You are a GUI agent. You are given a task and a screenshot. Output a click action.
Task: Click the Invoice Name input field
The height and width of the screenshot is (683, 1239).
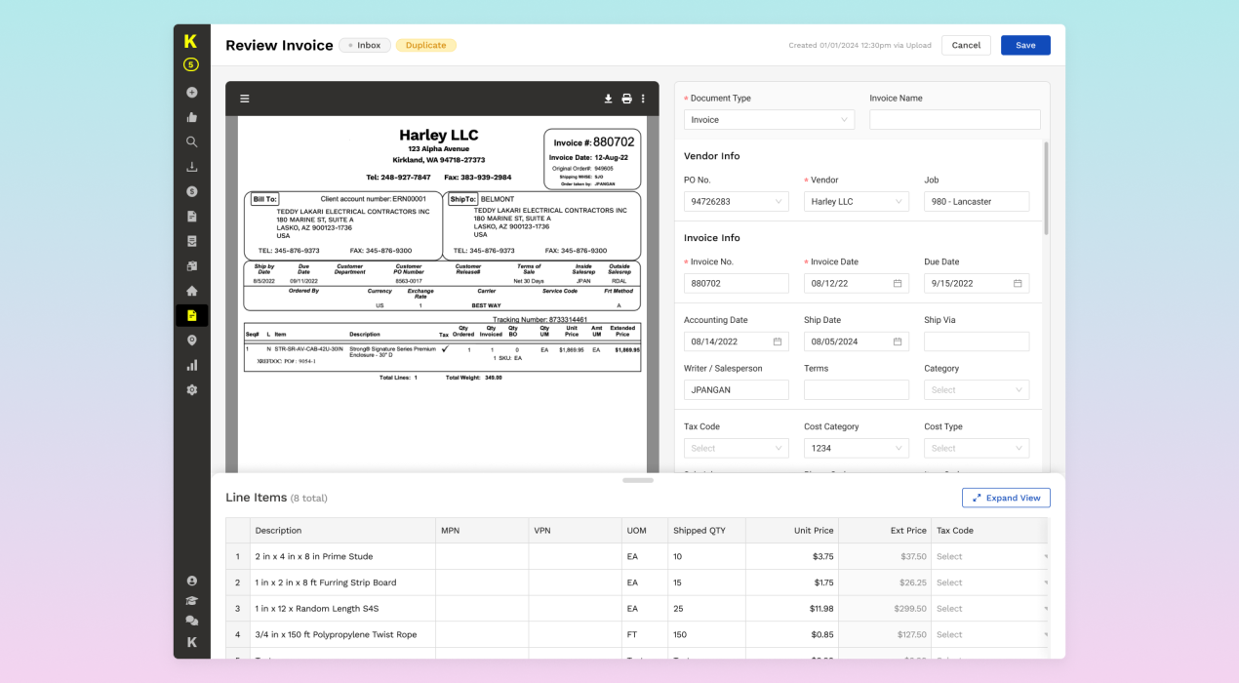[954, 120]
